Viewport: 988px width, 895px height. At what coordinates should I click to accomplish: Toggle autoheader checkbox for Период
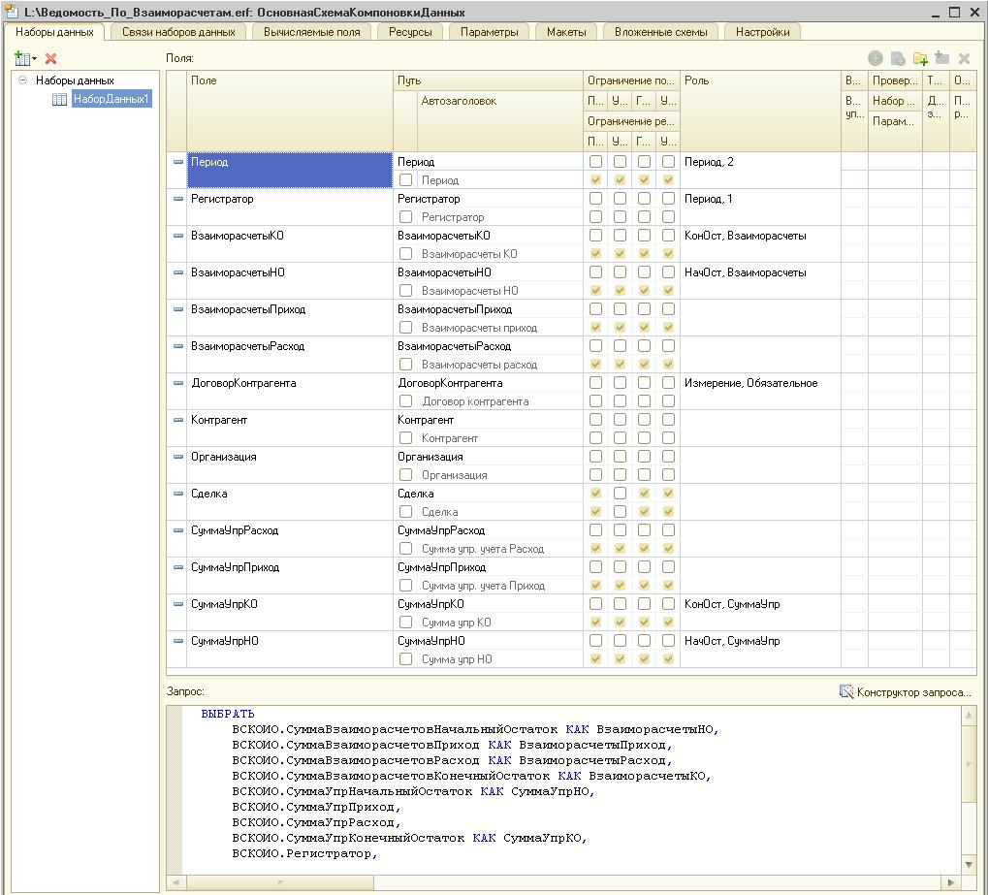pos(406,180)
